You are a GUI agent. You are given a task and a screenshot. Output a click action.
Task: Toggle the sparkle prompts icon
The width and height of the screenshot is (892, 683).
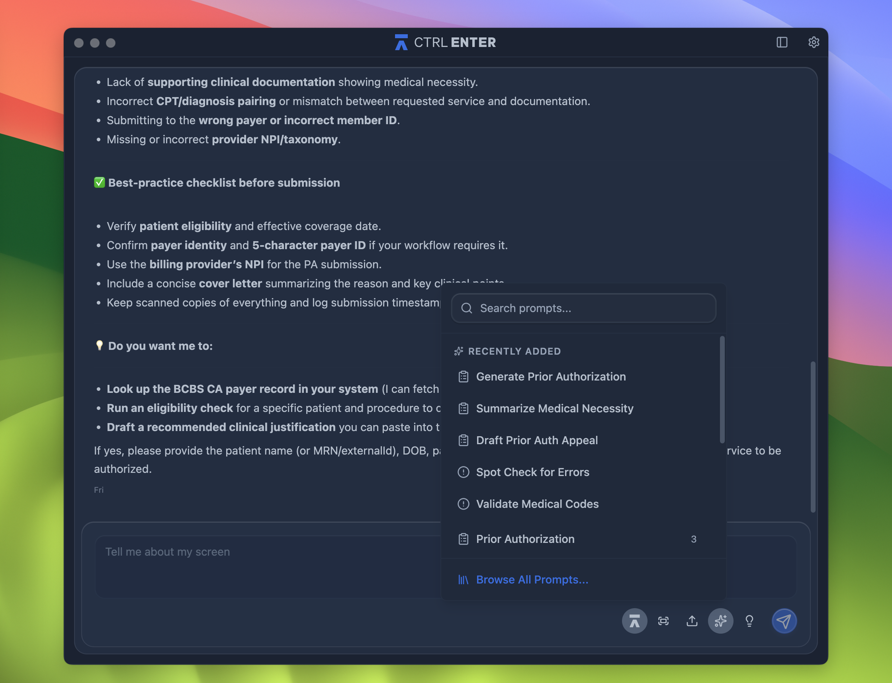720,621
